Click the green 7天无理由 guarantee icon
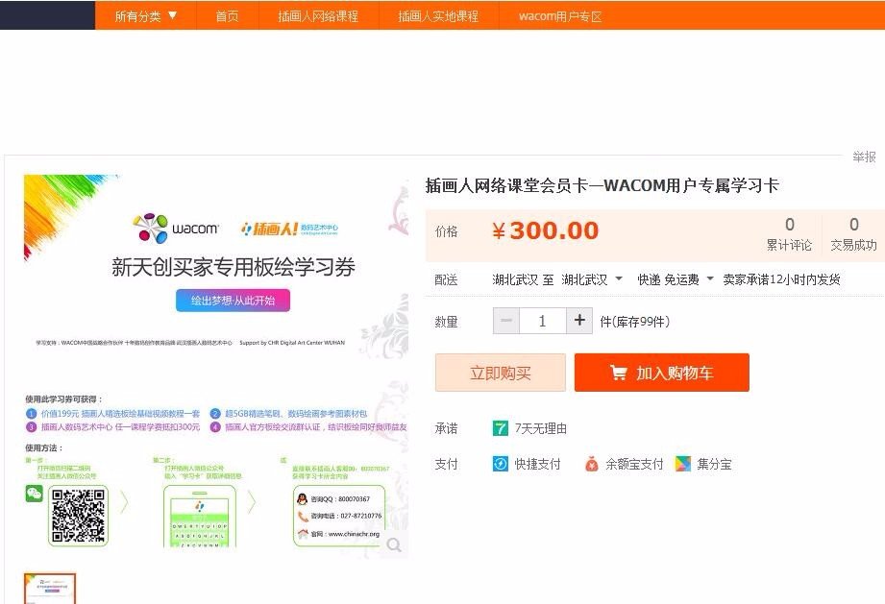Viewport: 885px width, 604px height. point(501,428)
